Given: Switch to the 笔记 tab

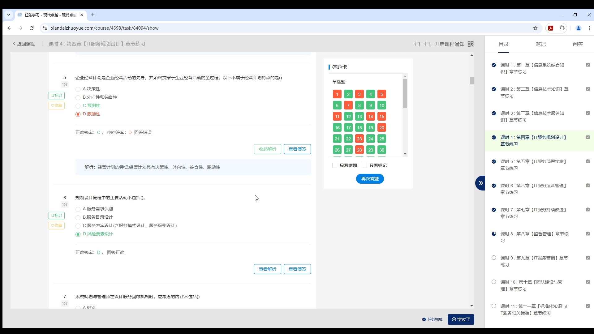Looking at the screenshot, I should pos(541,44).
